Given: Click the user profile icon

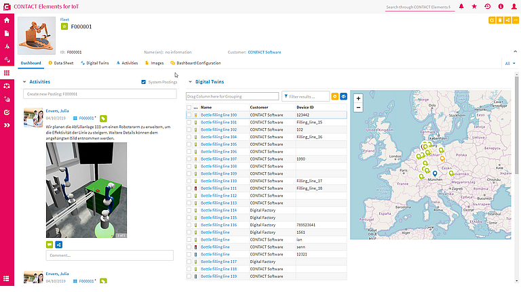Looking at the screenshot, I should (x=514, y=7).
